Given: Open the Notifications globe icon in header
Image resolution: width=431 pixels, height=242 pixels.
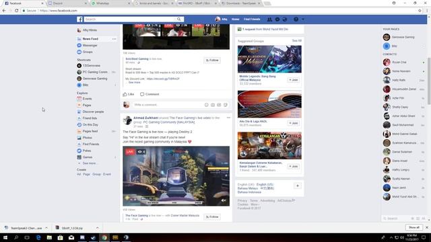Looking at the screenshot, I should [285, 19].
